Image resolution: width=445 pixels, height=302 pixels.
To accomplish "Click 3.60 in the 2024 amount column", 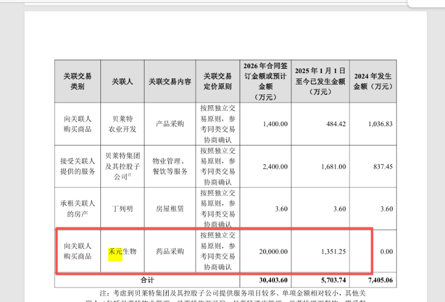I will tap(386, 209).
